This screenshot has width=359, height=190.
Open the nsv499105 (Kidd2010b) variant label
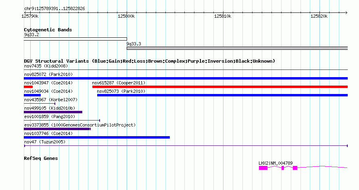coord(50,108)
